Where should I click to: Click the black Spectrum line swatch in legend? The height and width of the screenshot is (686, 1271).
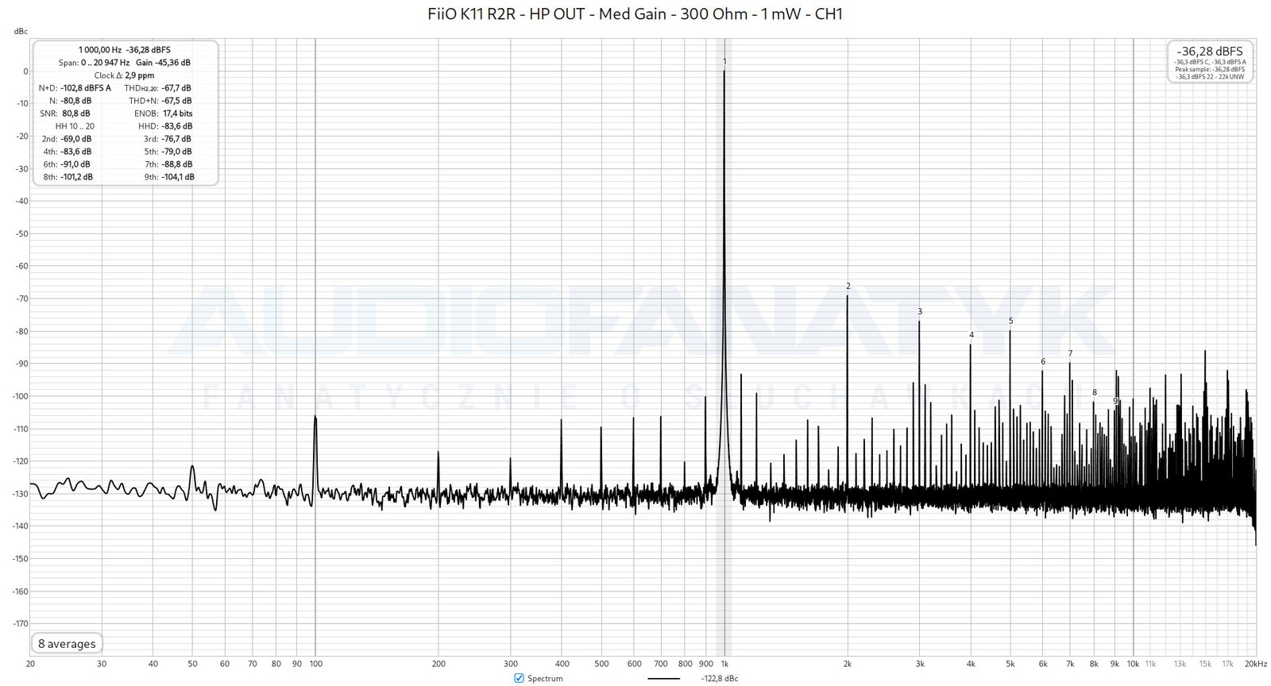tap(663, 679)
